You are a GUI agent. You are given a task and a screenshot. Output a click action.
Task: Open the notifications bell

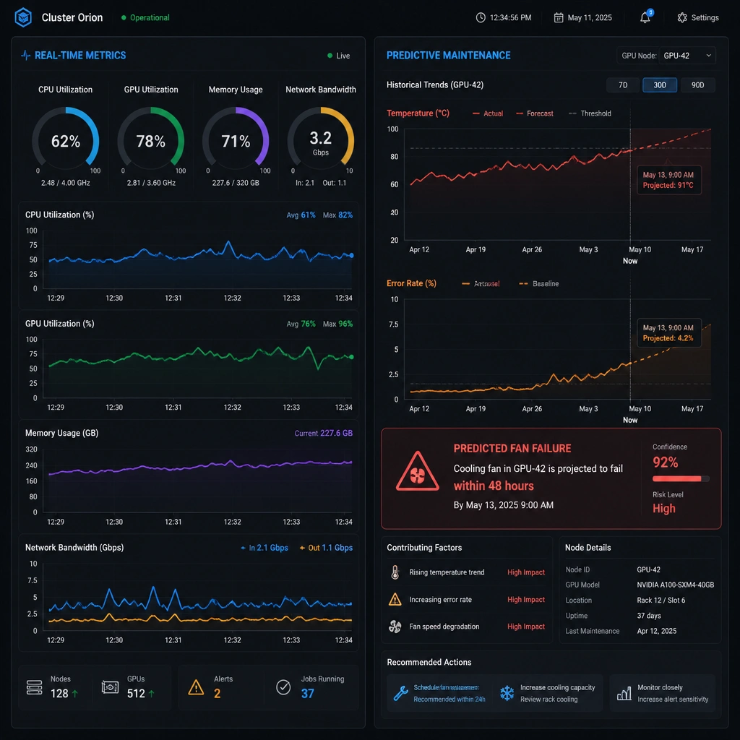(x=645, y=17)
